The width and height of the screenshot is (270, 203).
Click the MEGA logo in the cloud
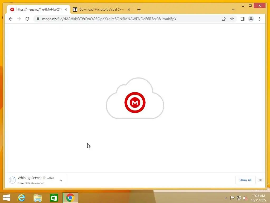tap(135, 103)
